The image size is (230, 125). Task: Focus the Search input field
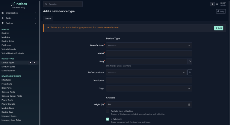63,4
